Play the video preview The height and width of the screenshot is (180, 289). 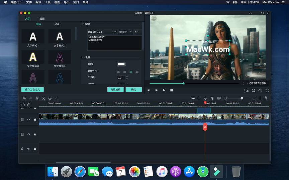(x=164, y=90)
